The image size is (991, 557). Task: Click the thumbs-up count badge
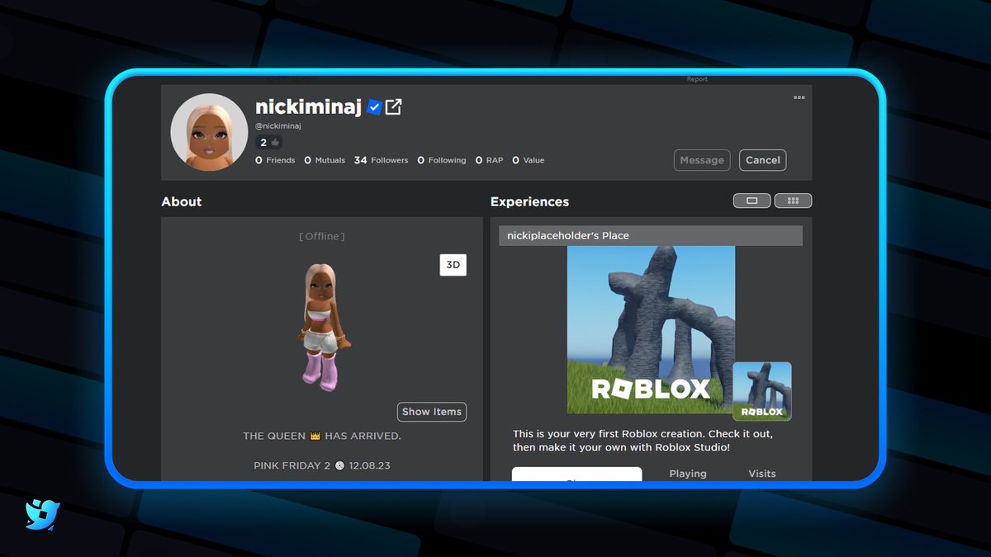[269, 142]
